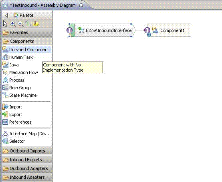
Task: Select the Java component entry
Action: point(10,65)
